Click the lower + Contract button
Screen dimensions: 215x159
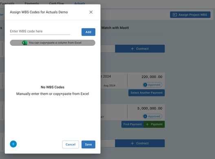pos(140,143)
